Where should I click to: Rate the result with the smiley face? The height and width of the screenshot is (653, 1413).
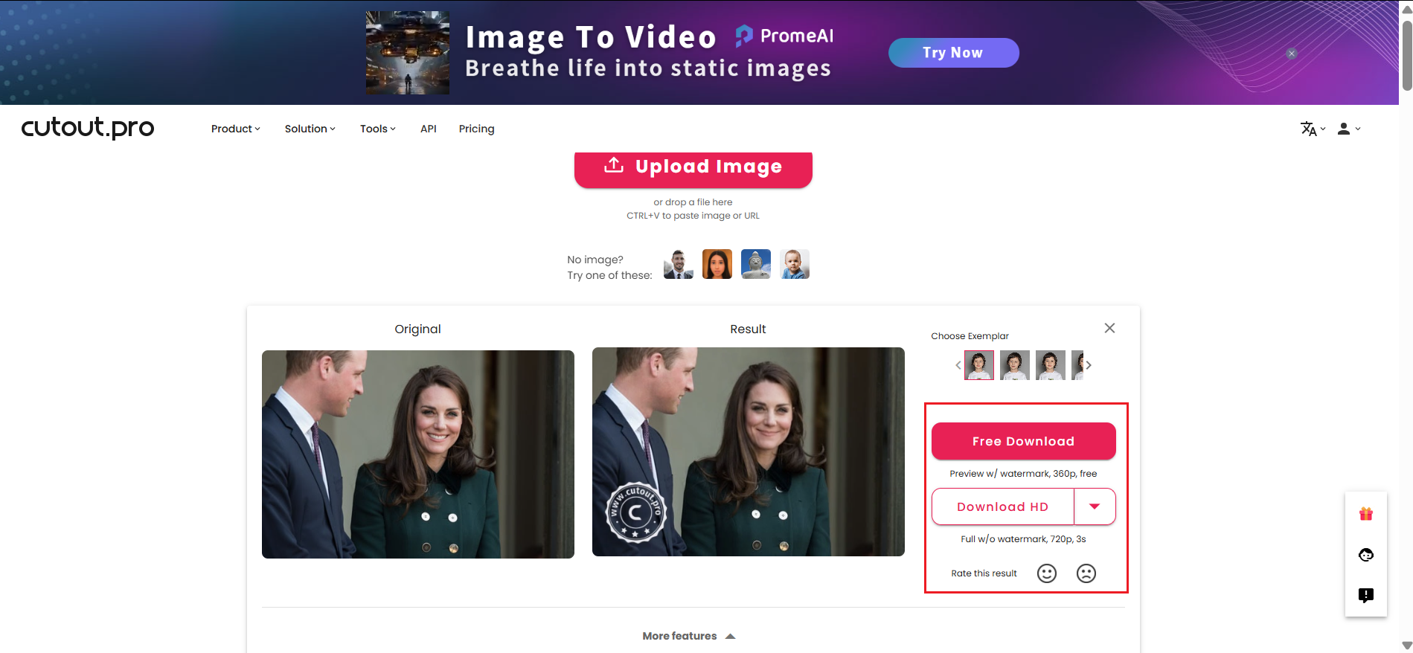pyautogui.click(x=1047, y=573)
